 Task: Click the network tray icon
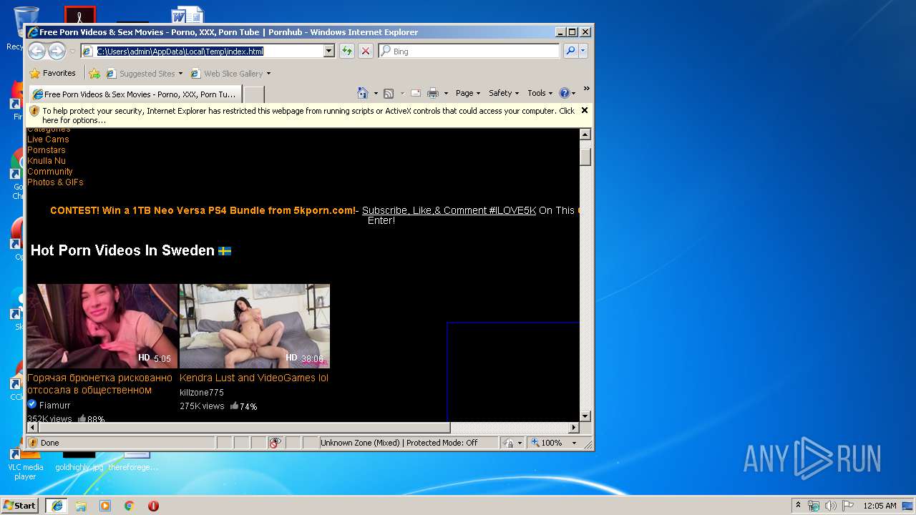(814, 506)
